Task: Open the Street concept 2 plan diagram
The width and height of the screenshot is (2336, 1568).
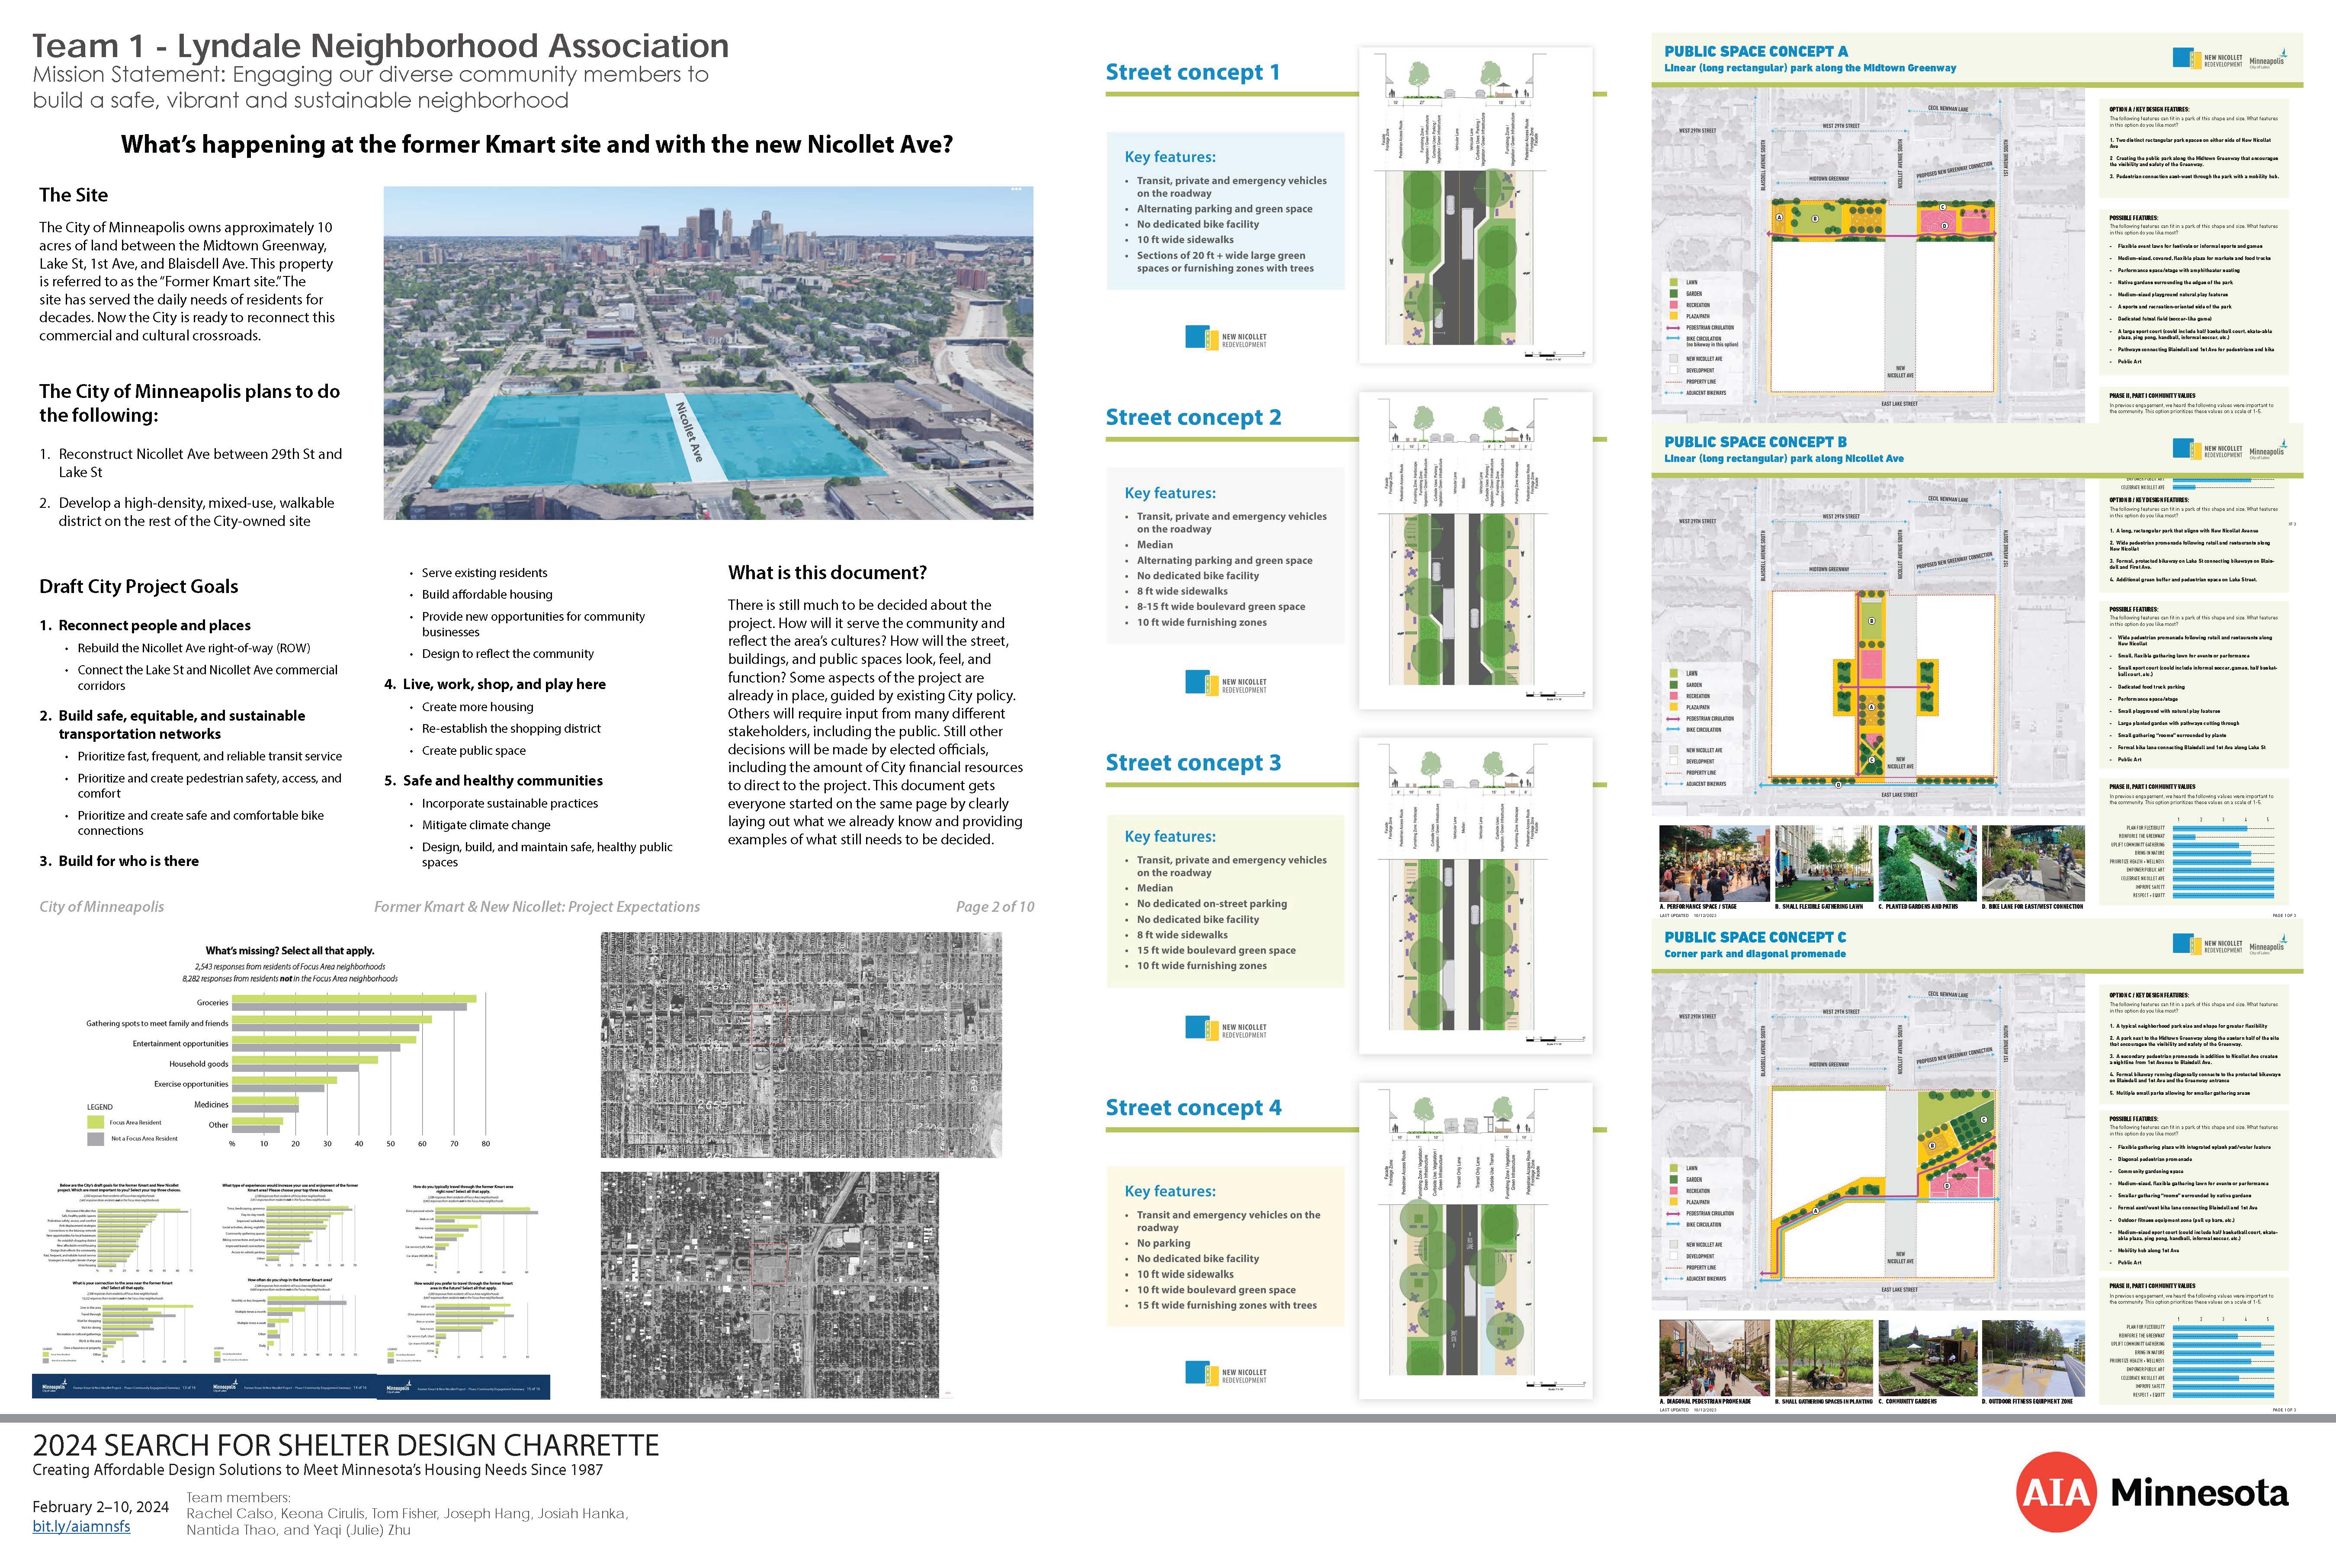Action: tap(1475, 550)
